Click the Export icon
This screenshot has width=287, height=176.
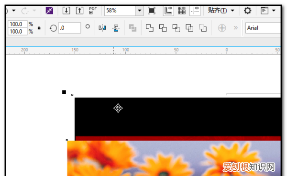pyautogui.click(x=79, y=11)
